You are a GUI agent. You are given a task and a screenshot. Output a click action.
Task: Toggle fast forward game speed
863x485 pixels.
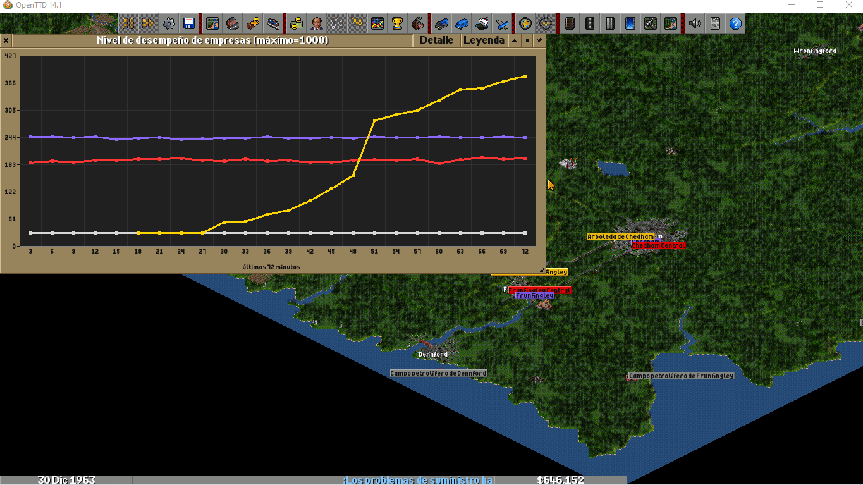click(x=149, y=24)
